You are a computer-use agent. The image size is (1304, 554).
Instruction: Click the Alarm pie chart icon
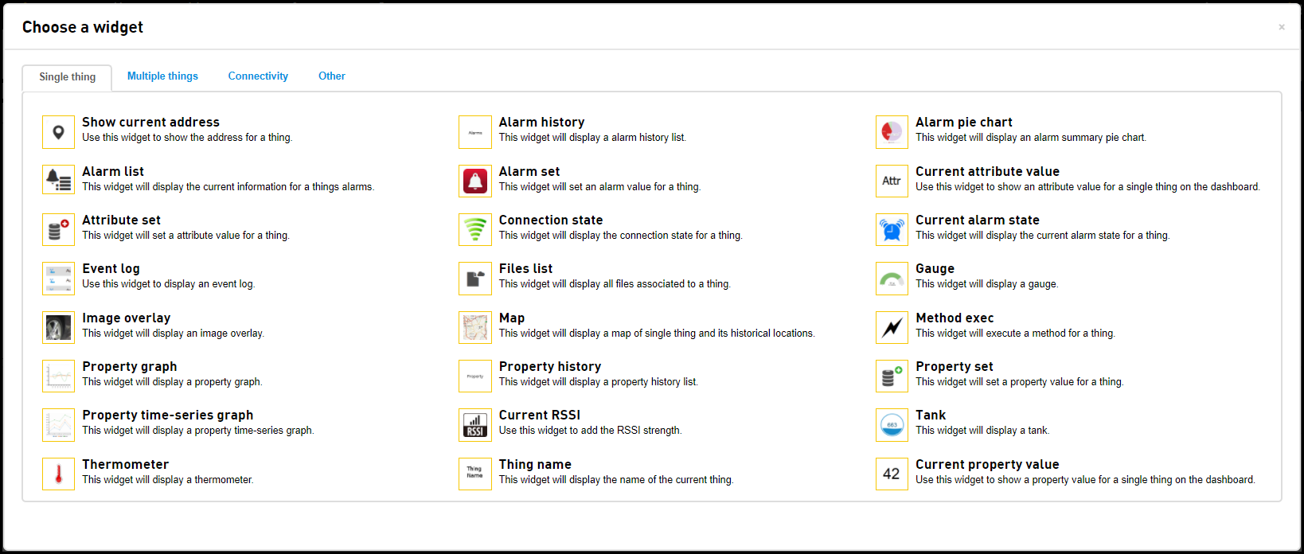(x=892, y=132)
